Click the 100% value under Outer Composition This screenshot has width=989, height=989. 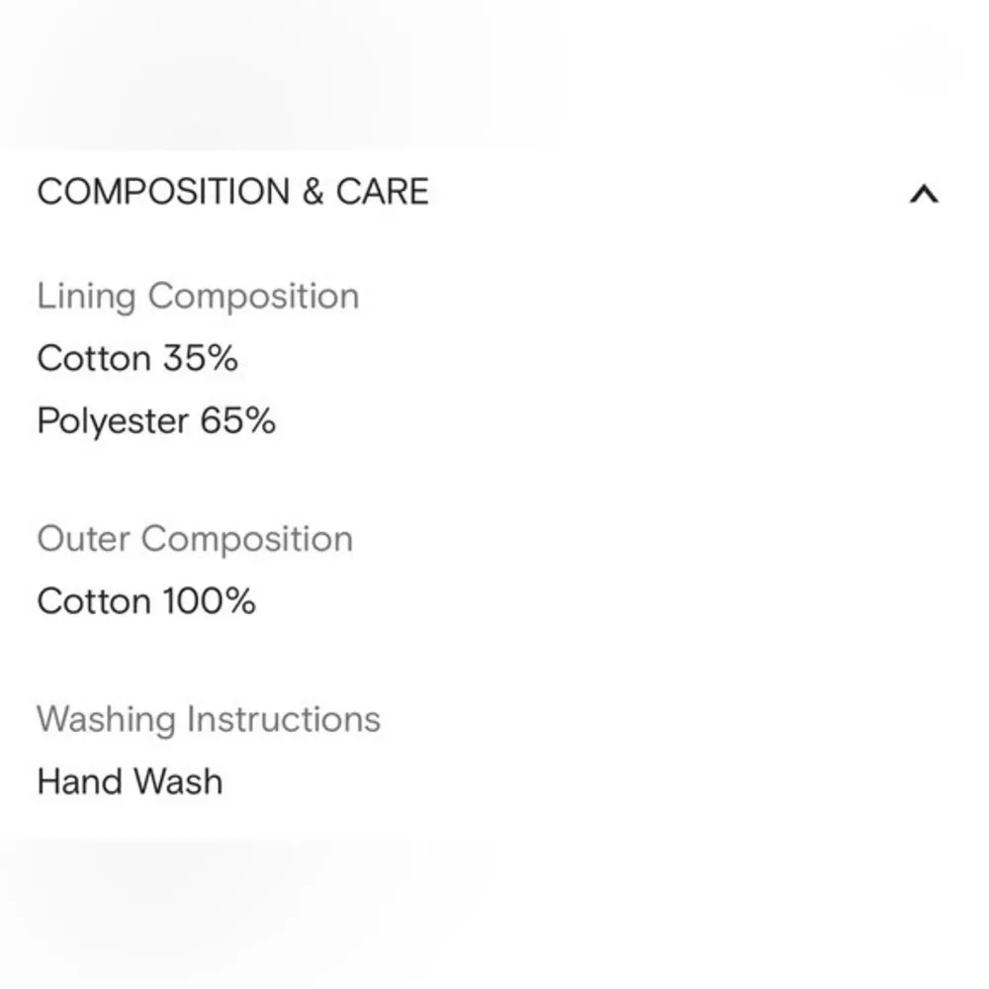210,601
